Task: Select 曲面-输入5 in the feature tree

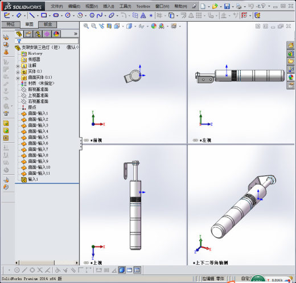Action: pos(38,137)
